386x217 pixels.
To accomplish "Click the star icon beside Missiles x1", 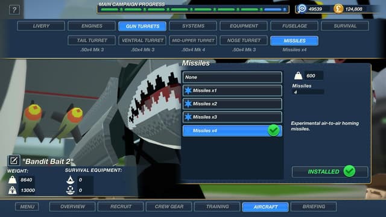I will click(x=188, y=90).
